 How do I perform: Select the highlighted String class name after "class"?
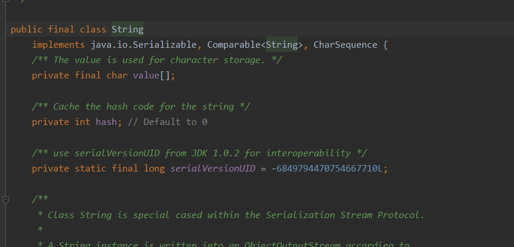128,29
